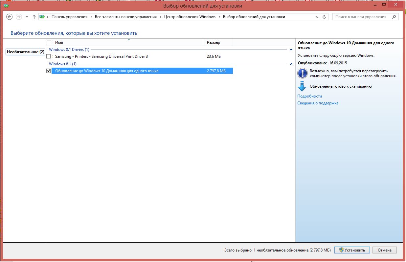The image size is (406, 262).
Task: Click the Отмена button
Action: click(x=384, y=250)
